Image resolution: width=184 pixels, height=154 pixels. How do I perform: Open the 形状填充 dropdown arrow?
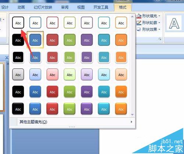(x=159, y=16)
